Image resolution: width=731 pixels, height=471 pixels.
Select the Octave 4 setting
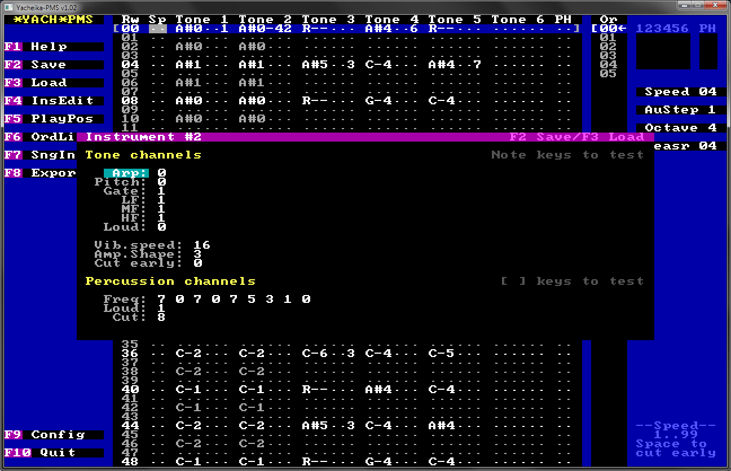pyautogui.click(x=680, y=128)
